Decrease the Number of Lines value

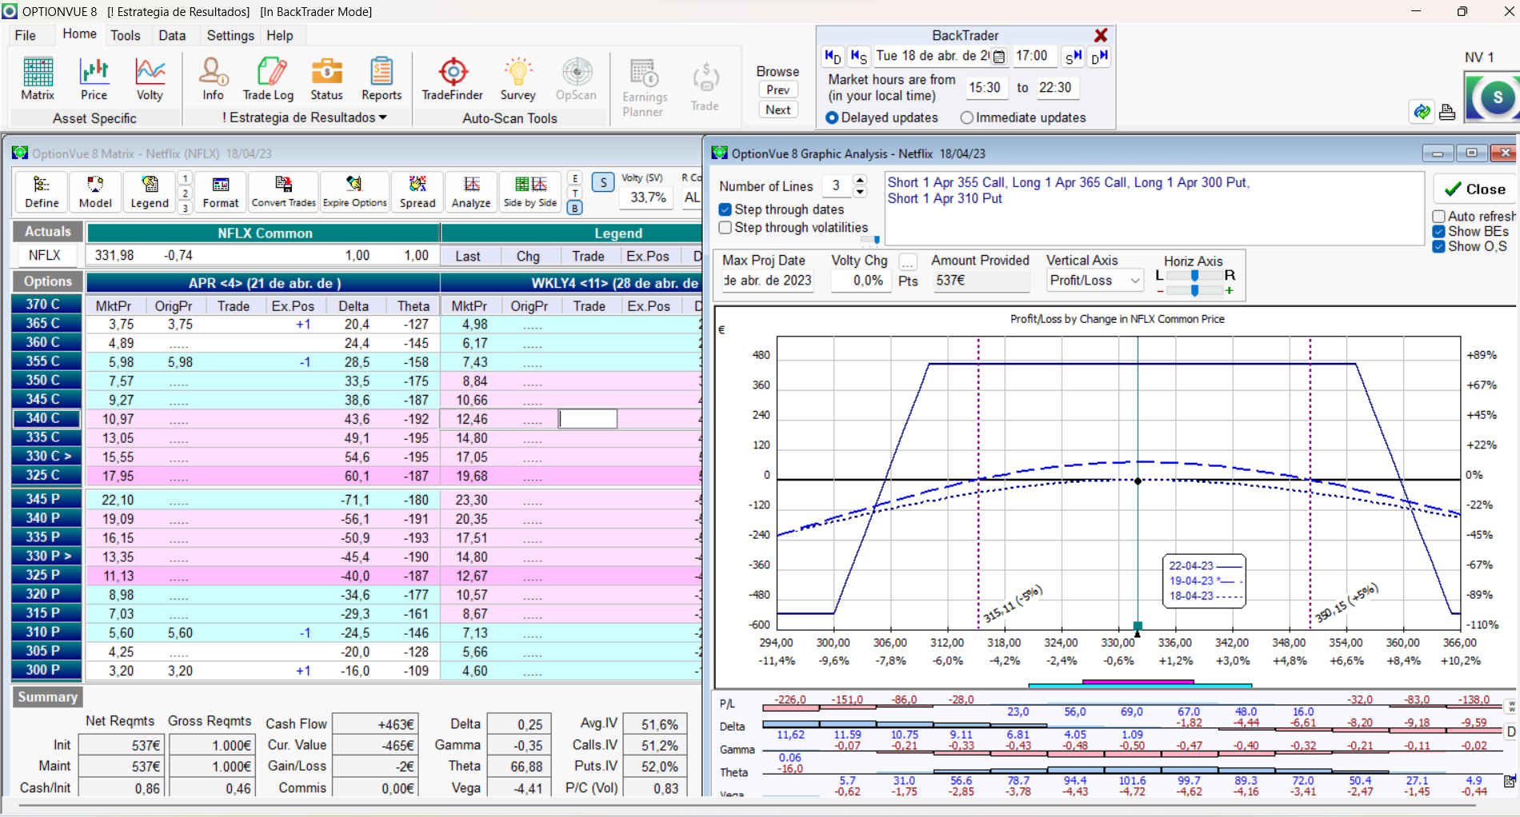point(860,192)
